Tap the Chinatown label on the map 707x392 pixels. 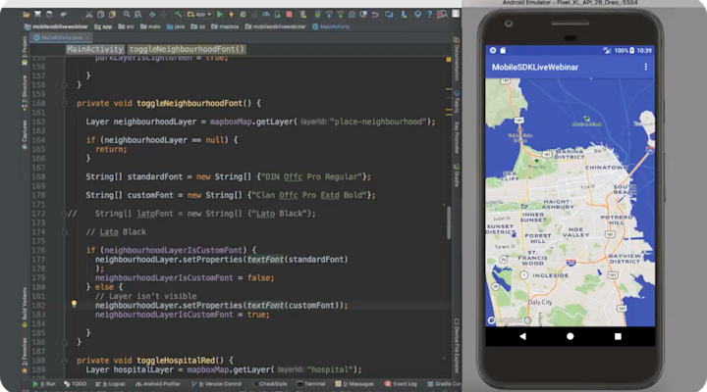coord(607,168)
